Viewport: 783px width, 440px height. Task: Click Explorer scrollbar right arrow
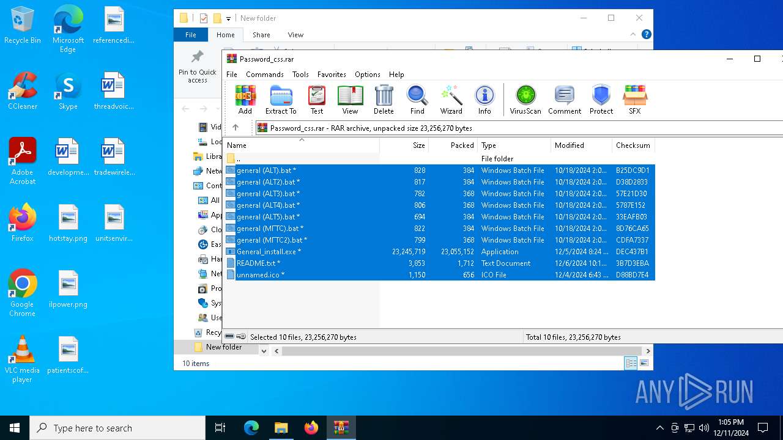(x=648, y=351)
